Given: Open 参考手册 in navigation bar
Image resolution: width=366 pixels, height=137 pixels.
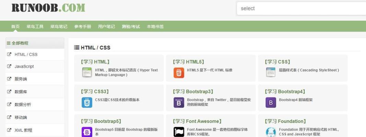Looking at the screenshot, I should click(x=83, y=27).
